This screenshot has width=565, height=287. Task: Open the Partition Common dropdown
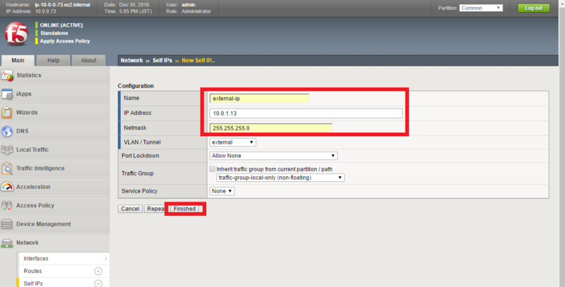point(481,8)
